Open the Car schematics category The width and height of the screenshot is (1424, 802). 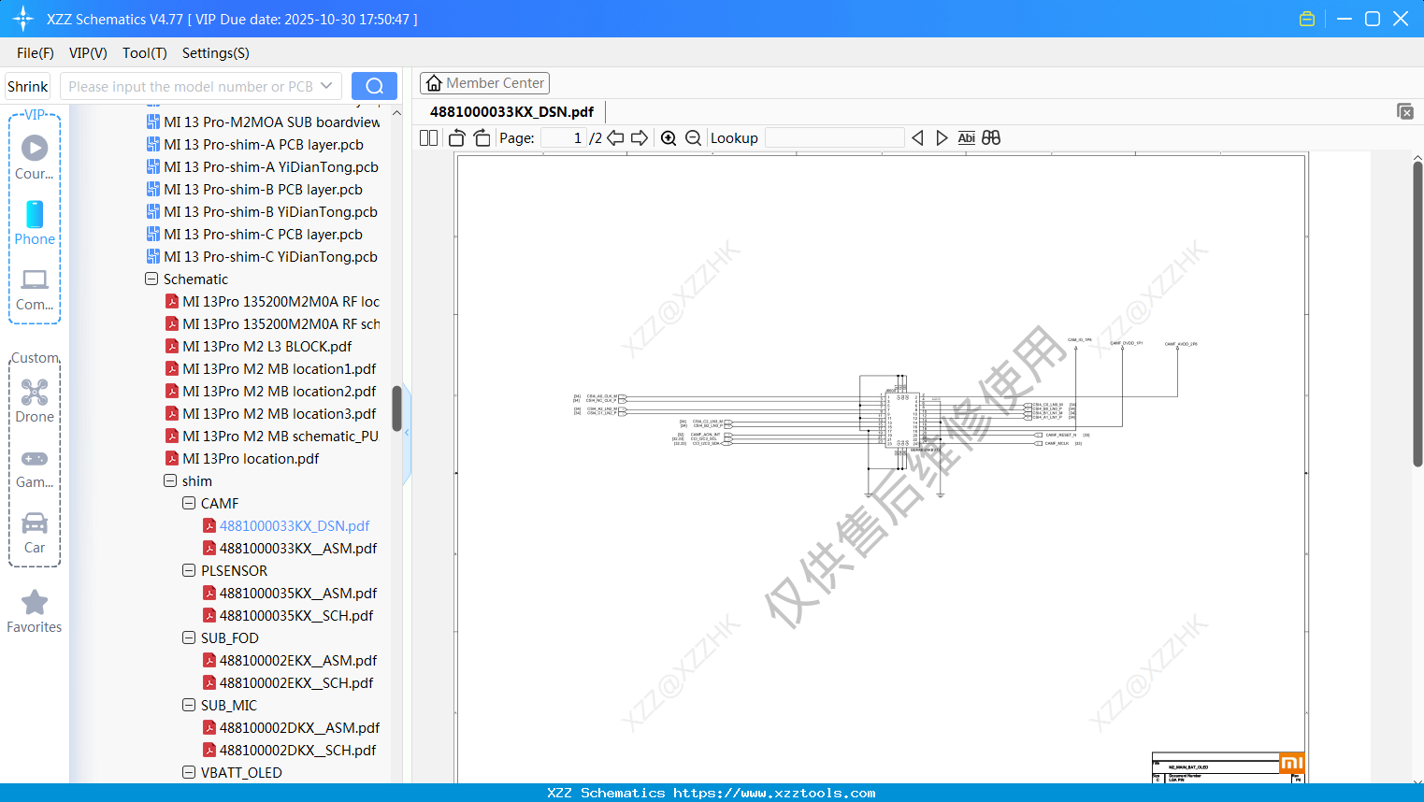pos(35,531)
